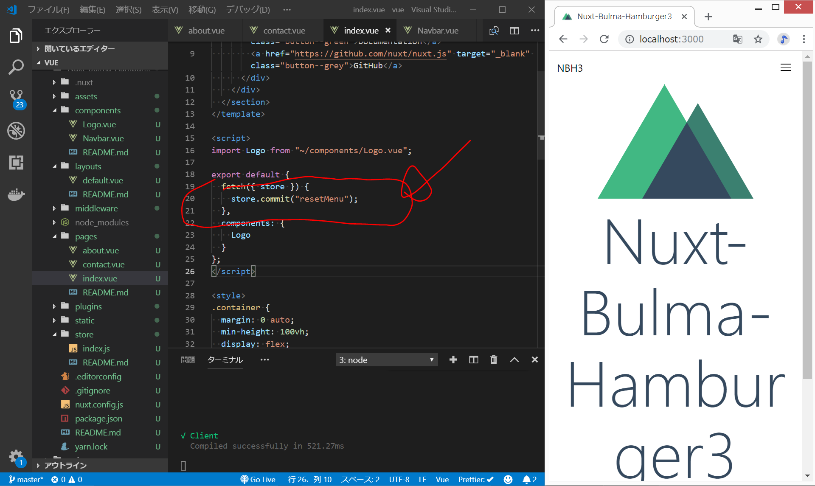
Task: Open Chrome three-dot menu
Action: click(804, 39)
